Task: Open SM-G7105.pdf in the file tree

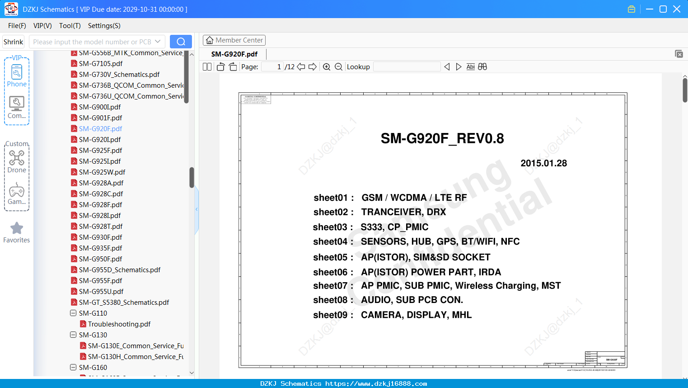Action: (100, 63)
